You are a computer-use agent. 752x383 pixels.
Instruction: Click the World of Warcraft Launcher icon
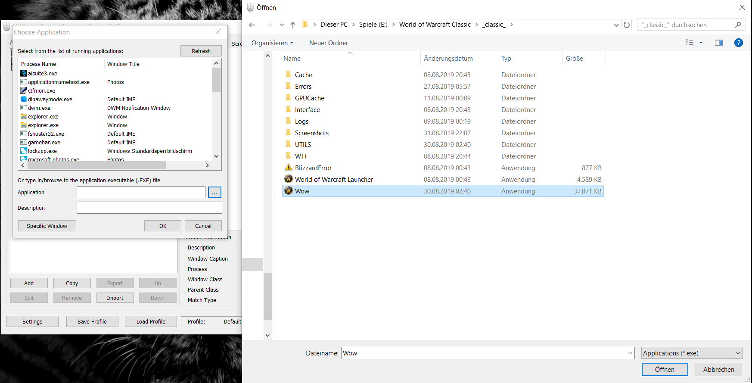click(289, 179)
